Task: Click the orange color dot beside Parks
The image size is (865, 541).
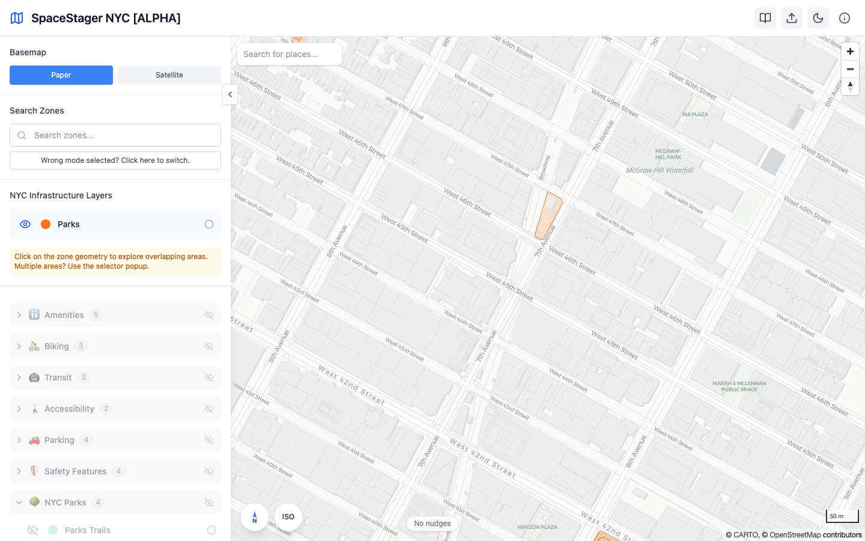Action: tap(46, 224)
